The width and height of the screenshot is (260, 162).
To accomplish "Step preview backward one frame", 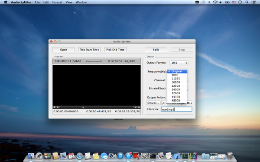I will point(136,107).
